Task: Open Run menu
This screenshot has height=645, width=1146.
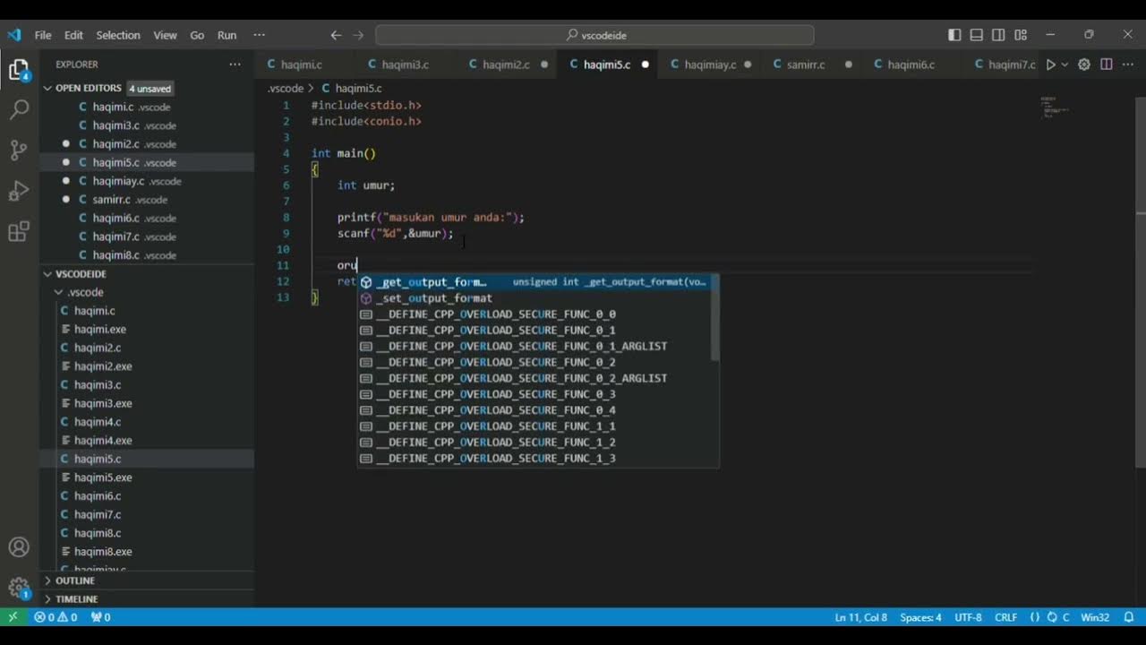Action: [227, 35]
